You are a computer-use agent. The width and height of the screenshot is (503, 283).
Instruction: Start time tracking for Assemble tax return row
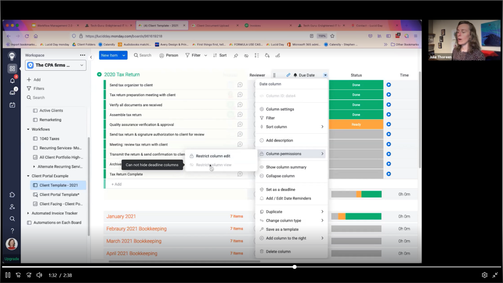[x=389, y=114]
